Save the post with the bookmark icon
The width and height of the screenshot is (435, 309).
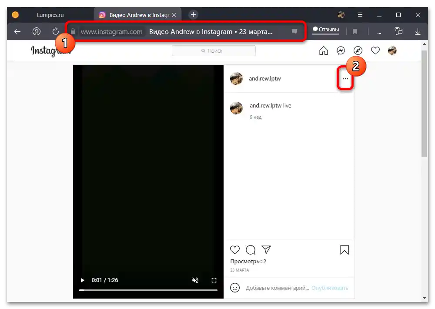(344, 250)
